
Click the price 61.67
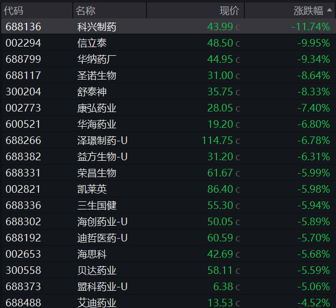220,173
